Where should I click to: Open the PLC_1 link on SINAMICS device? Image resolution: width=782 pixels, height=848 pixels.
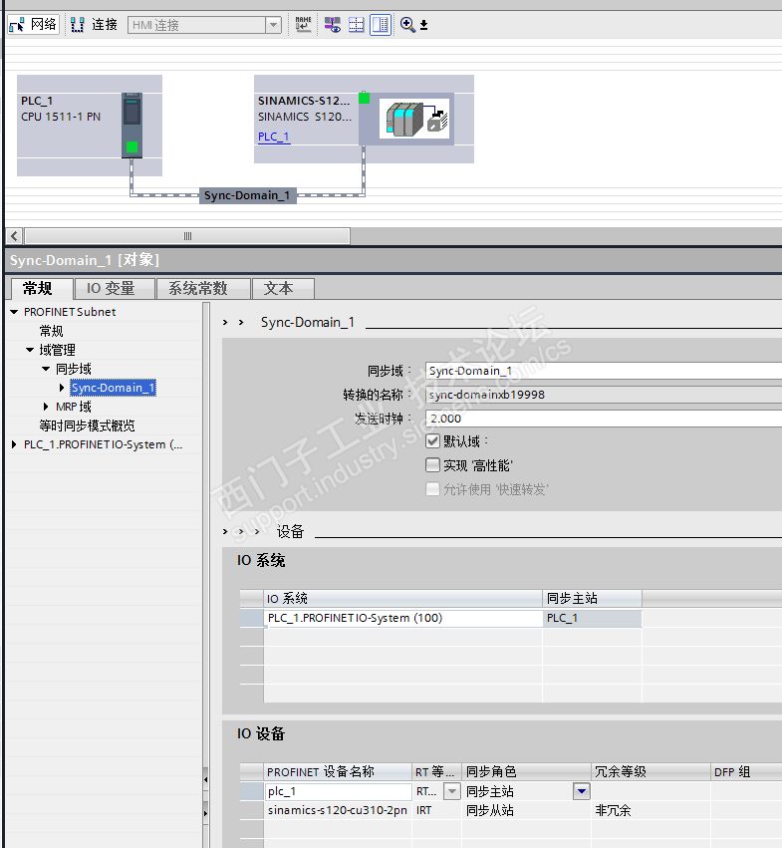point(274,137)
